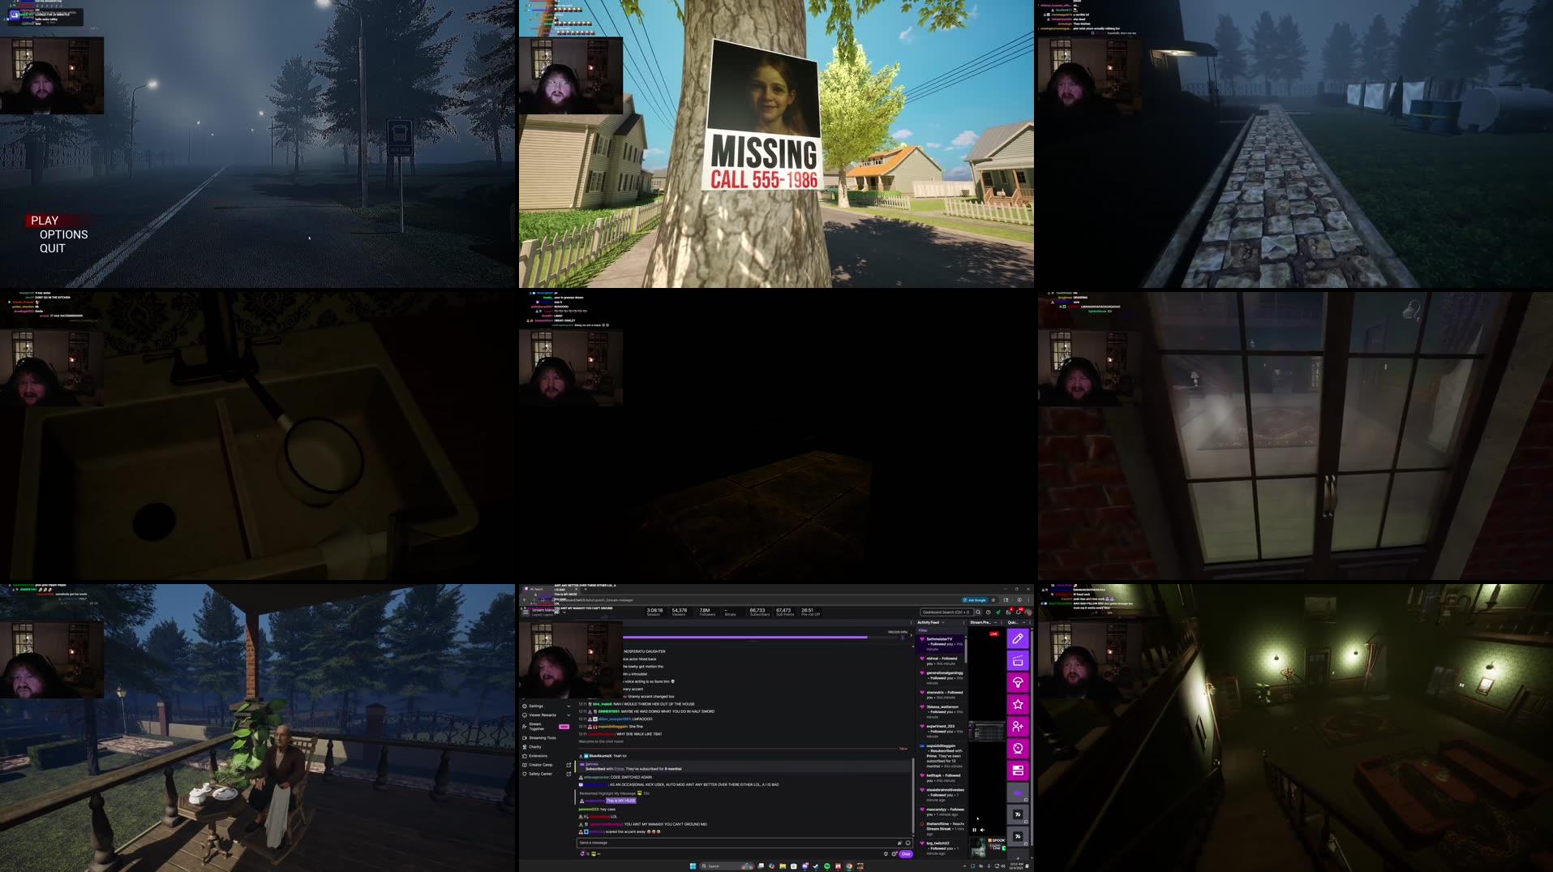The height and width of the screenshot is (872, 1553).
Task: Open the Clip quick action icon
Action: 1018,660
